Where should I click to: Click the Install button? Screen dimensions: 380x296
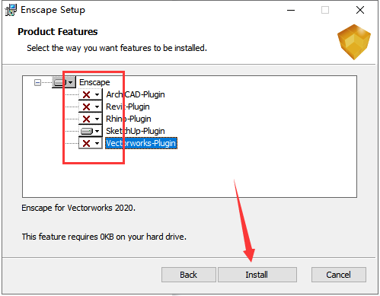click(257, 275)
